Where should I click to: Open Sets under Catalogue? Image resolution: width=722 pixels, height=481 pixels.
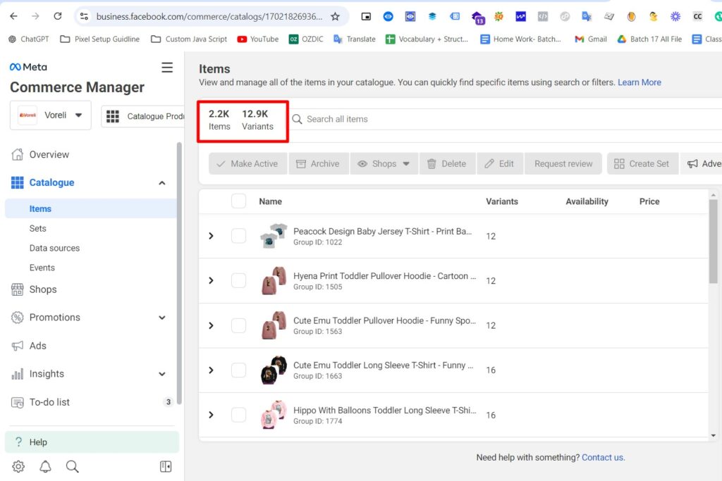click(38, 229)
